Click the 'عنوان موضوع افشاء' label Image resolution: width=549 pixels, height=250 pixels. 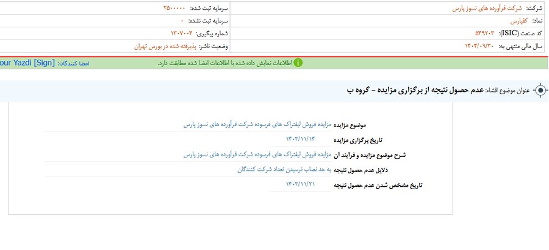pos(508,91)
